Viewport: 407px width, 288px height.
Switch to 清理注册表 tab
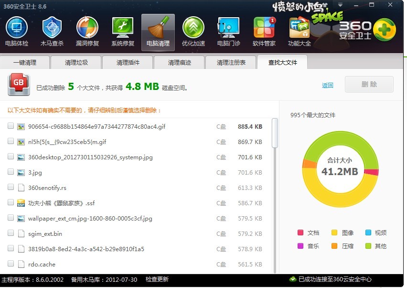tap(231, 62)
